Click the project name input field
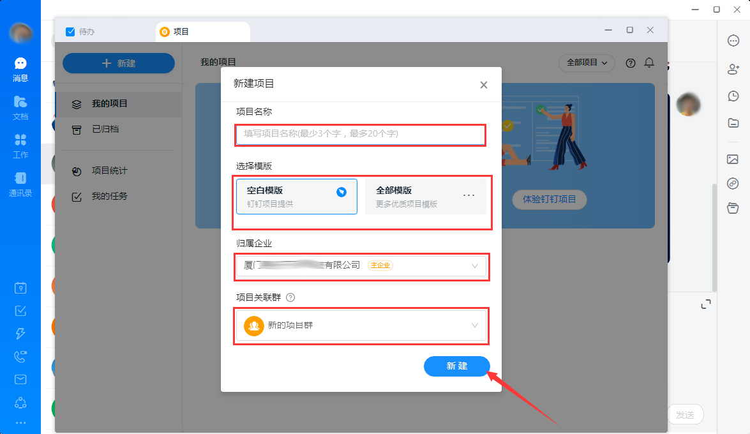 [360, 135]
